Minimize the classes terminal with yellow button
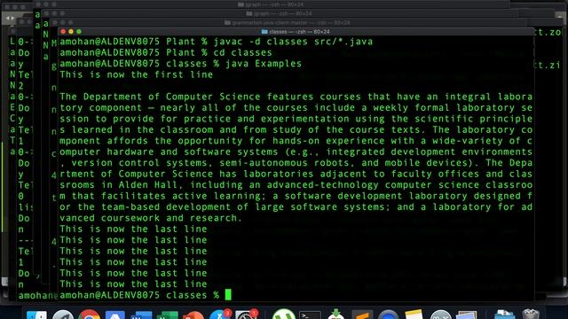568x319 pixels. [71, 32]
